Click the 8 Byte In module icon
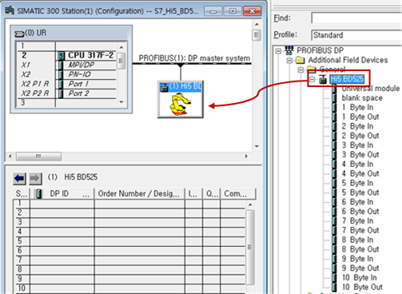The height and width of the screenshot is (294, 402). [334, 240]
